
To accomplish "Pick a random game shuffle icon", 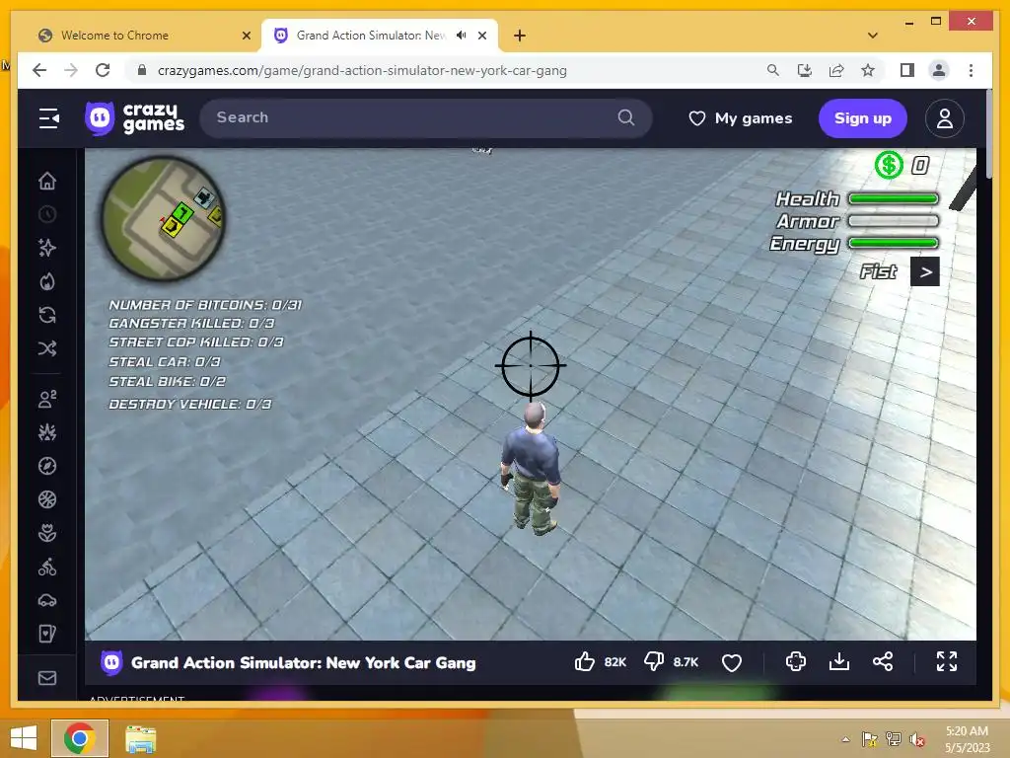I will tap(47, 348).
